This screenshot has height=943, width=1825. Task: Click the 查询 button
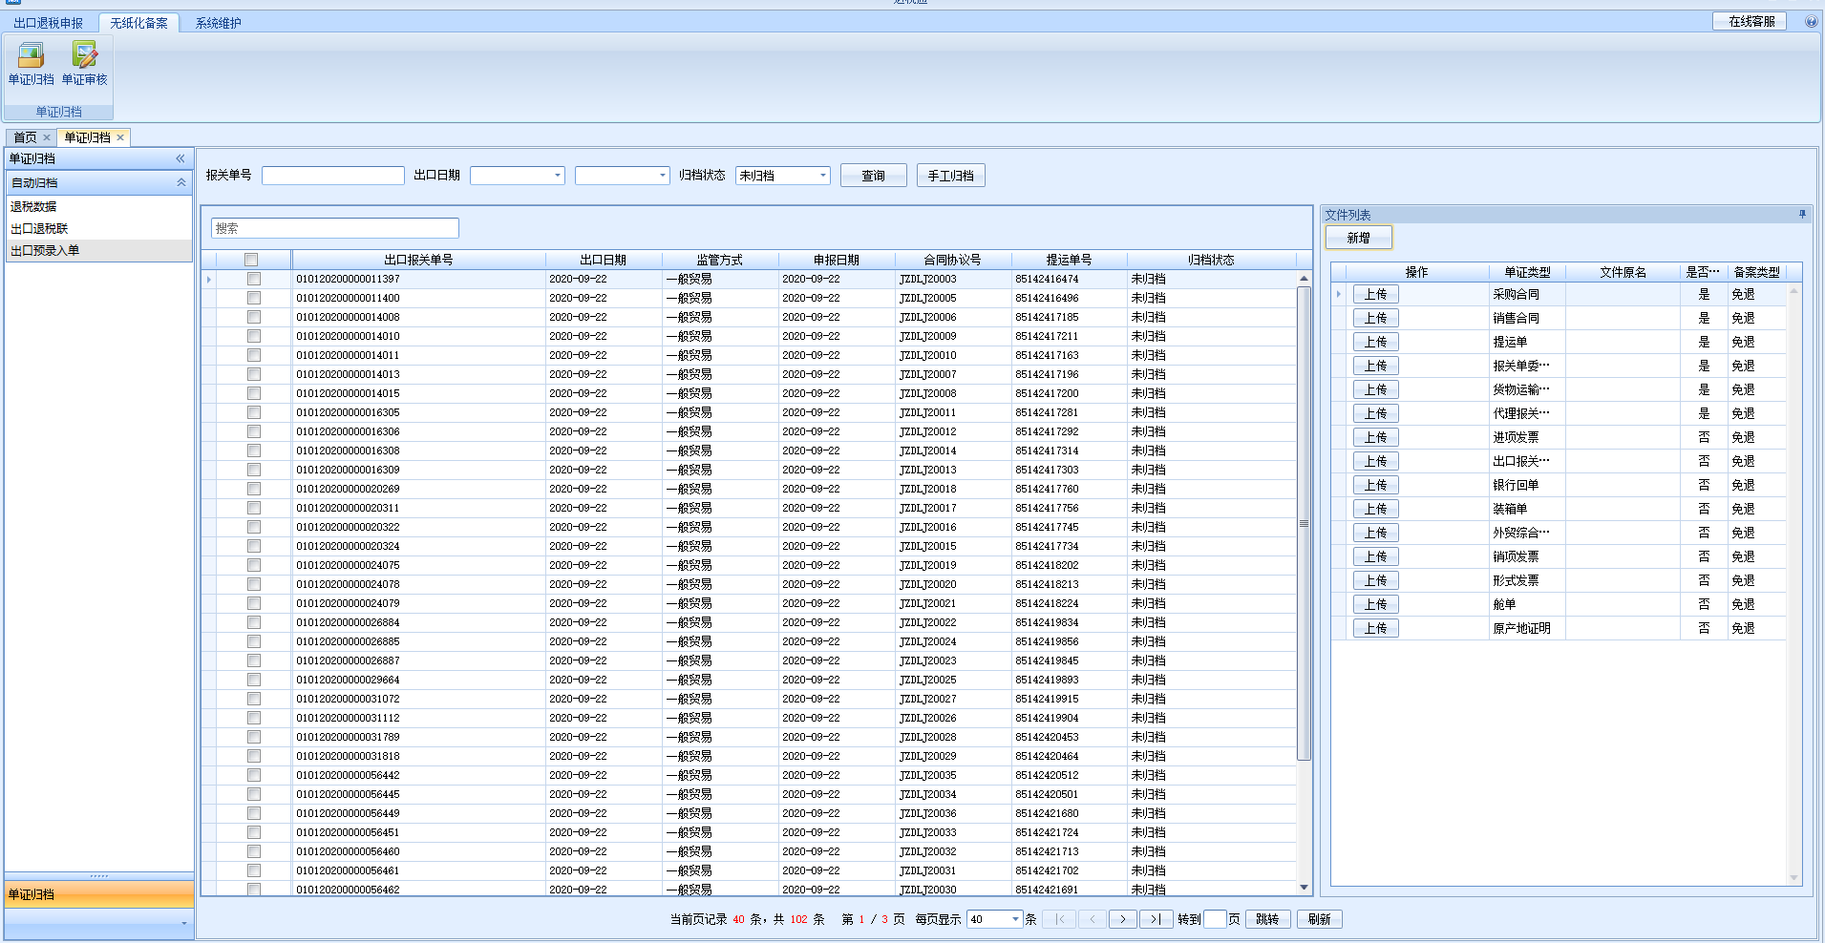(x=873, y=176)
